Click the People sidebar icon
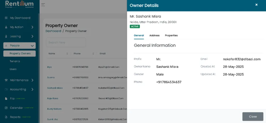This screenshot has height=123, width=266. click(6, 46)
